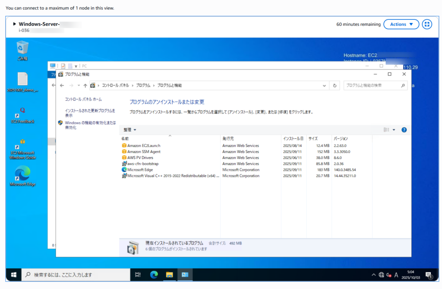The height and width of the screenshot is (289, 442).
Task: Click the refresh button beside the address bar
Action: coord(335,86)
